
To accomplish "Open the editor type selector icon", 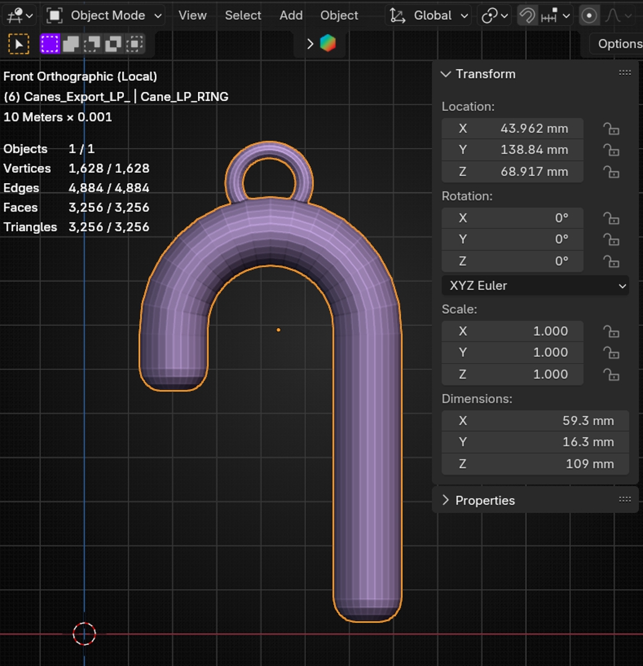I will click(x=20, y=15).
